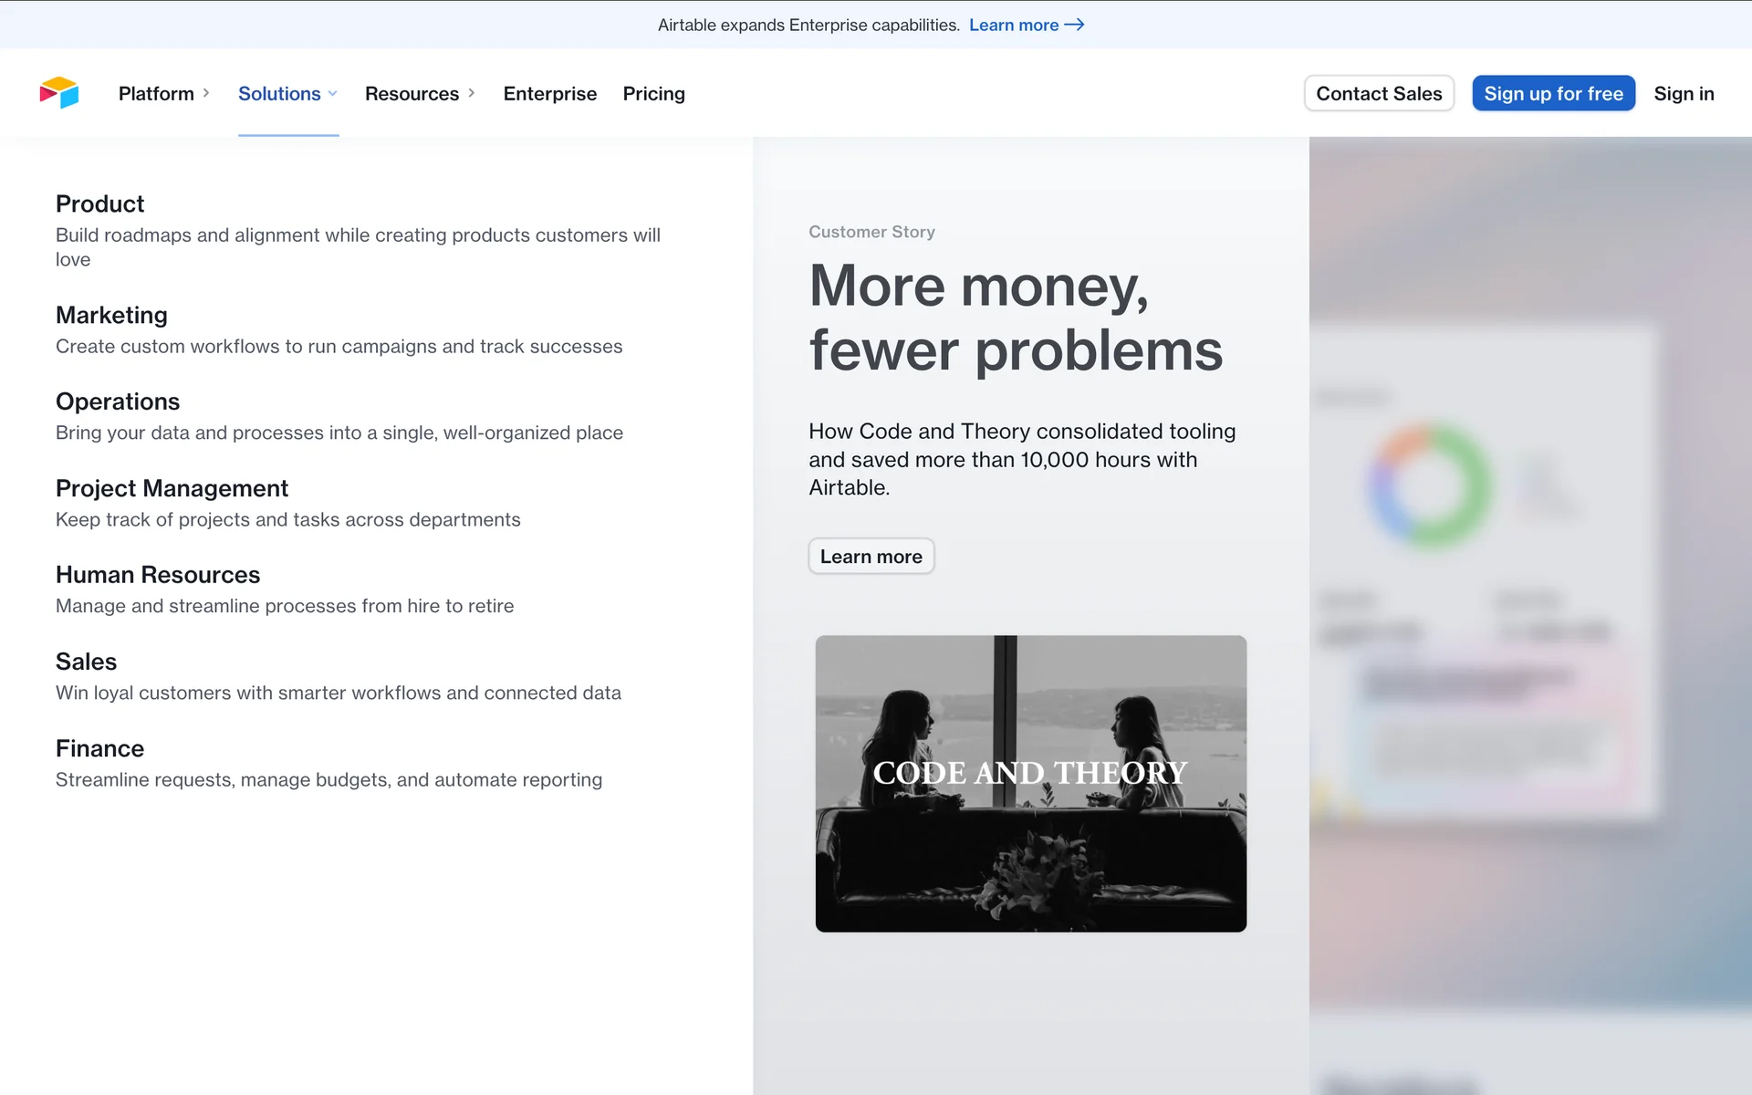
Task: Click the Contact Sales button
Action: [1378, 93]
